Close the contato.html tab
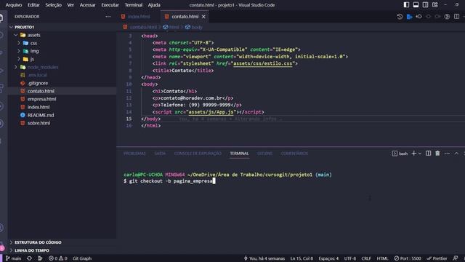Screen dimensions: 465x262 point(203,17)
